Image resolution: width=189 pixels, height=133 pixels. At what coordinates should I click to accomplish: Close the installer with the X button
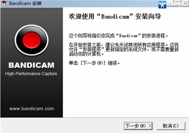tap(185, 3)
